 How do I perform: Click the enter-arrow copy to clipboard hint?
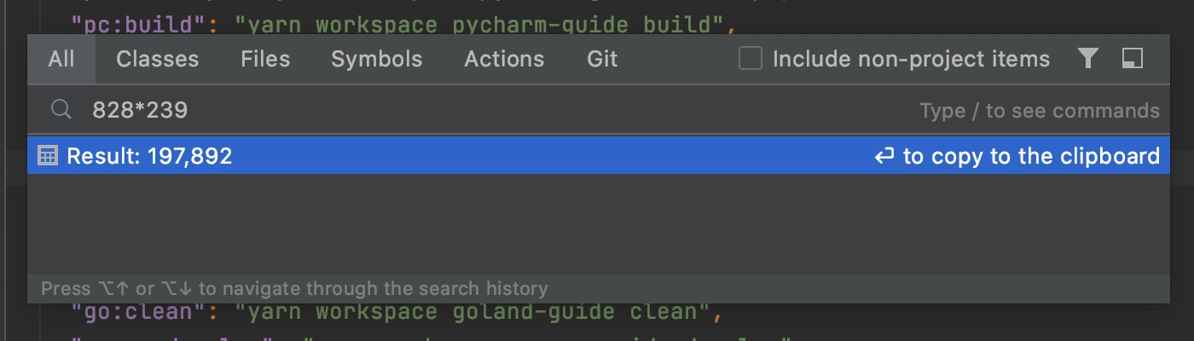tap(1017, 156)
